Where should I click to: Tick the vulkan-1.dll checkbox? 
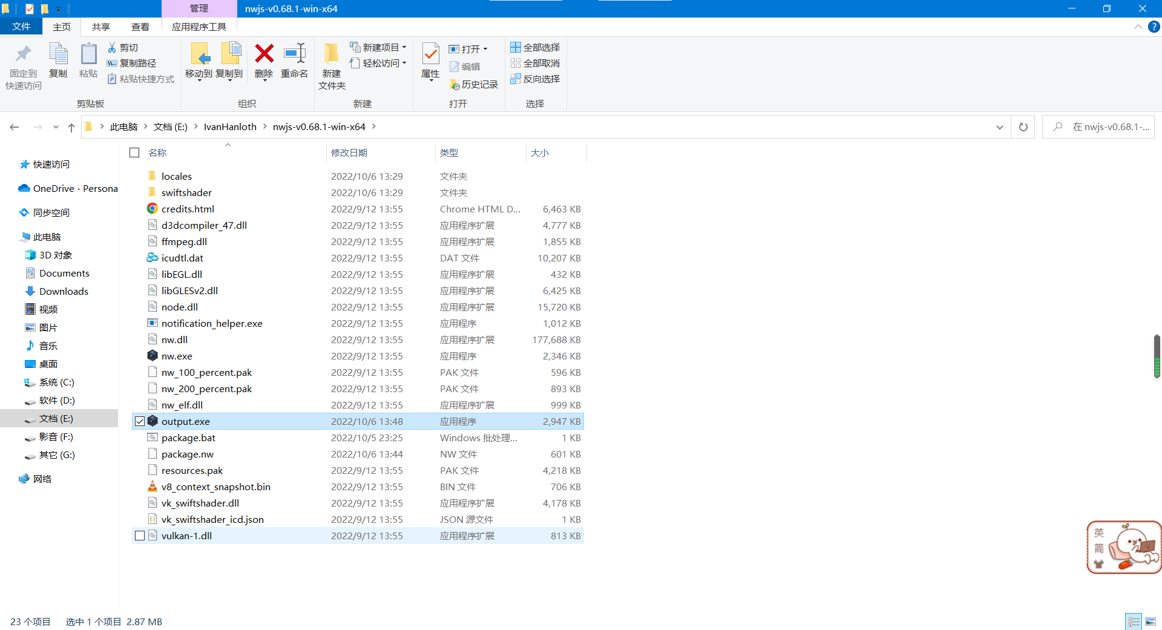coord(140,536)
